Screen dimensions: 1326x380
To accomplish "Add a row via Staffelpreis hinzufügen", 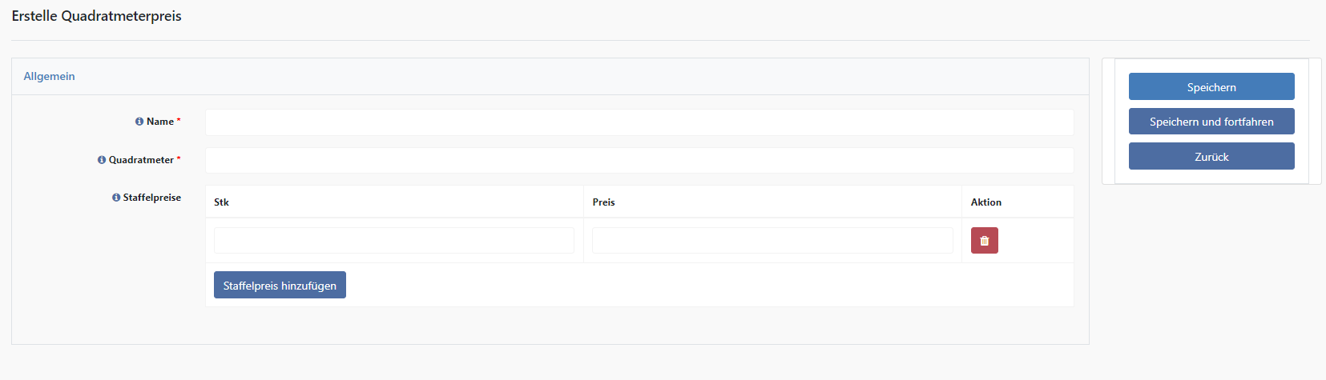I will click(280, 285).
